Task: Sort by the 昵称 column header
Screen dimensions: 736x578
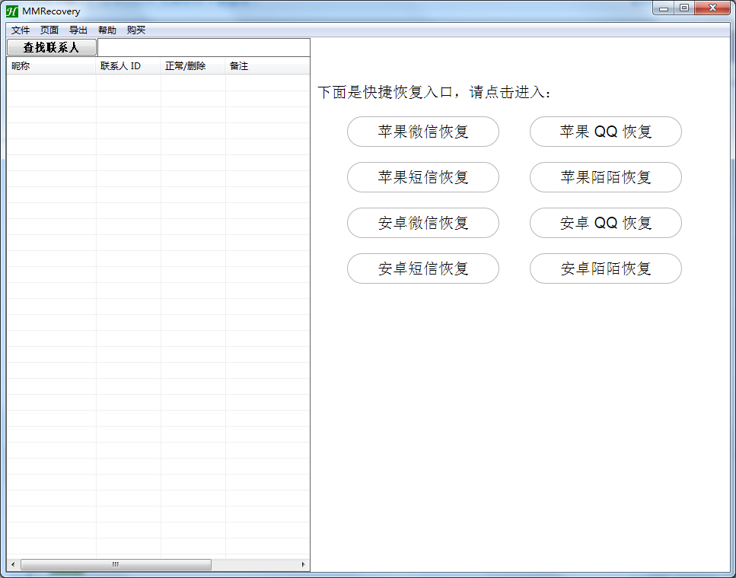Action: [x=51, y=66]
